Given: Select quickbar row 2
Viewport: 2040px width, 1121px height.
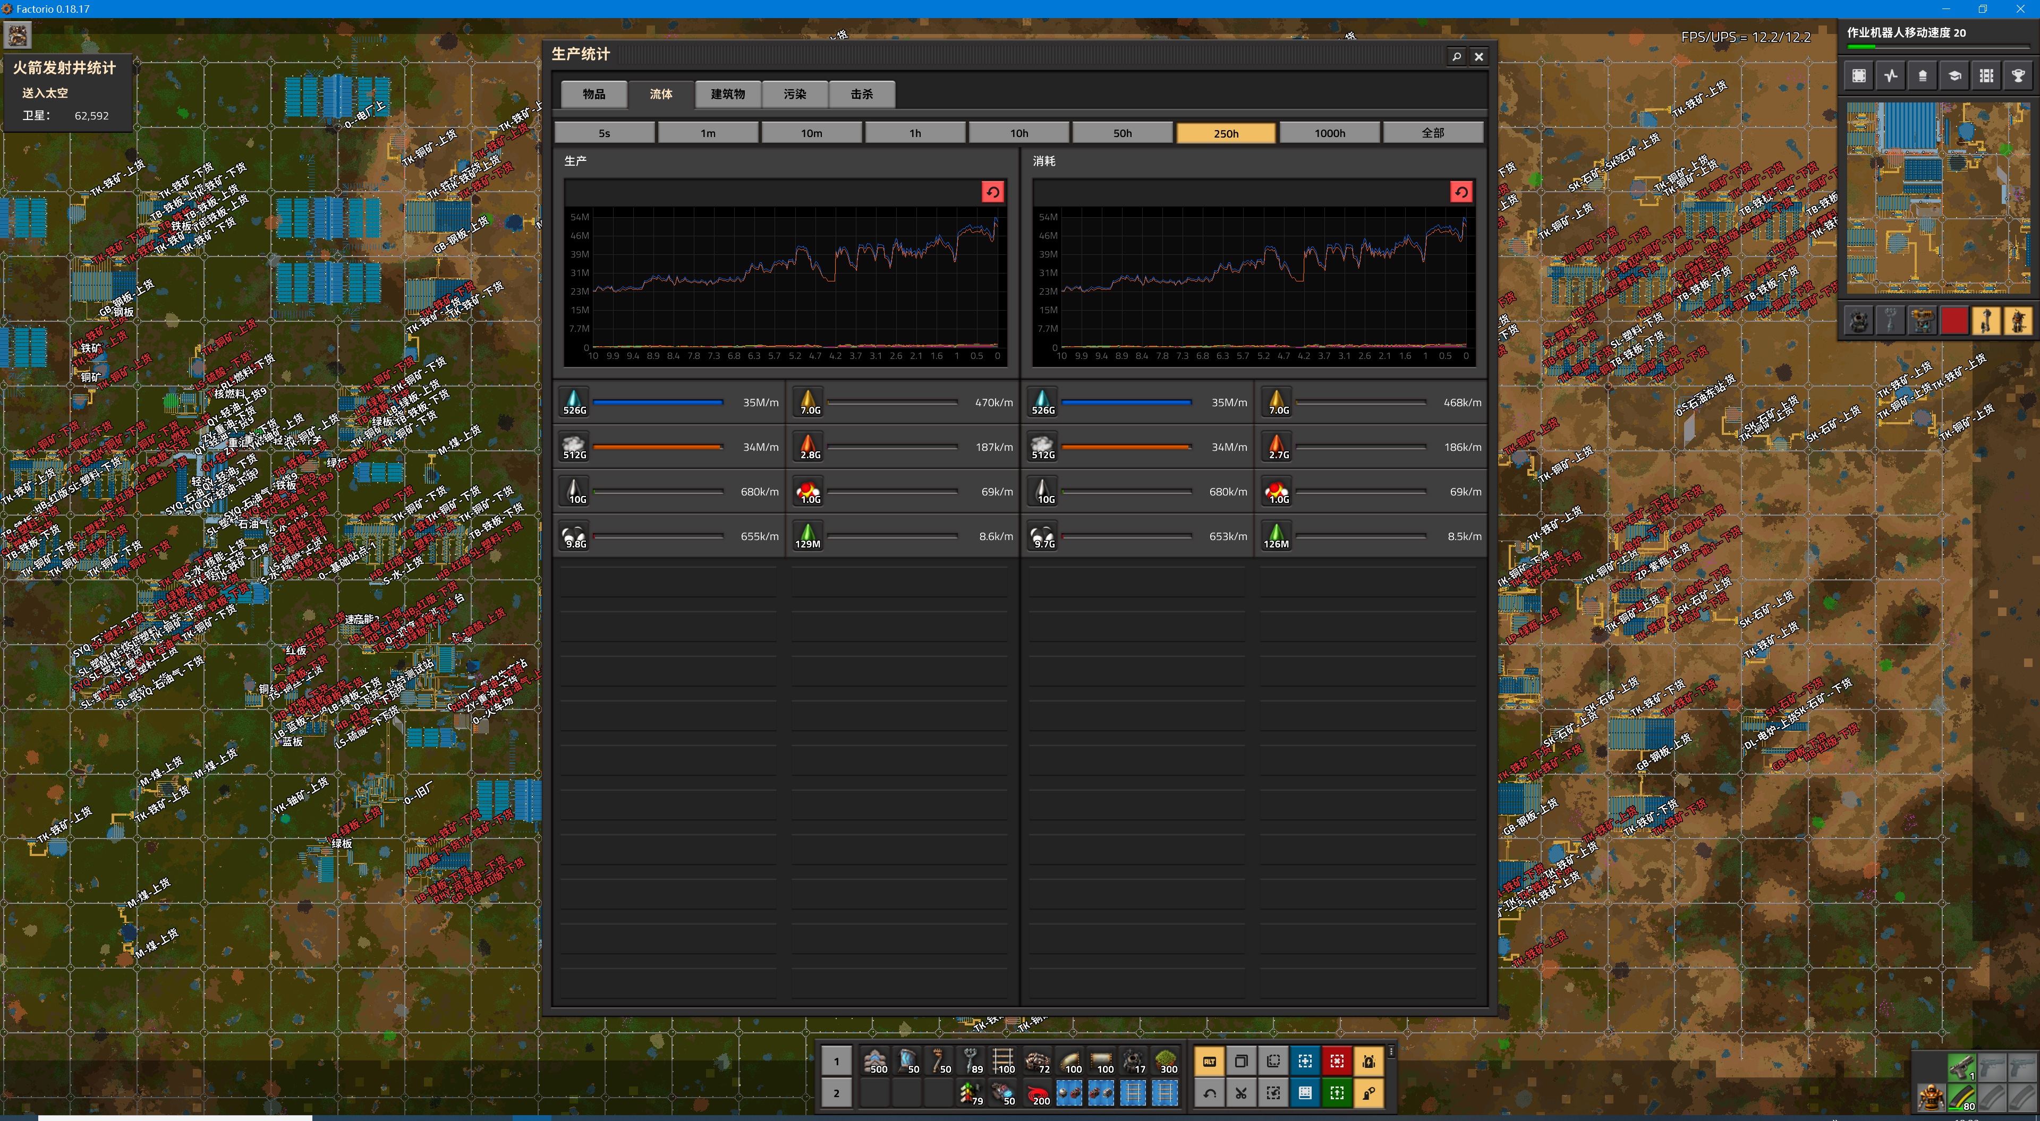Looking at the screenshot, I should pyautogui.click(x=836, y=1093).
